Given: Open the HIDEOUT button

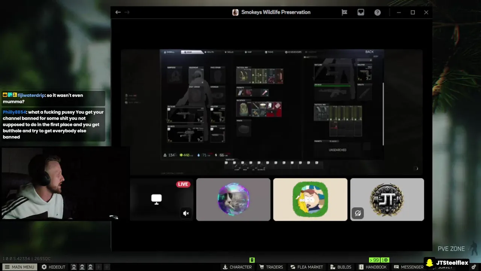Looking at the screenshot, I should pos(53,267).
